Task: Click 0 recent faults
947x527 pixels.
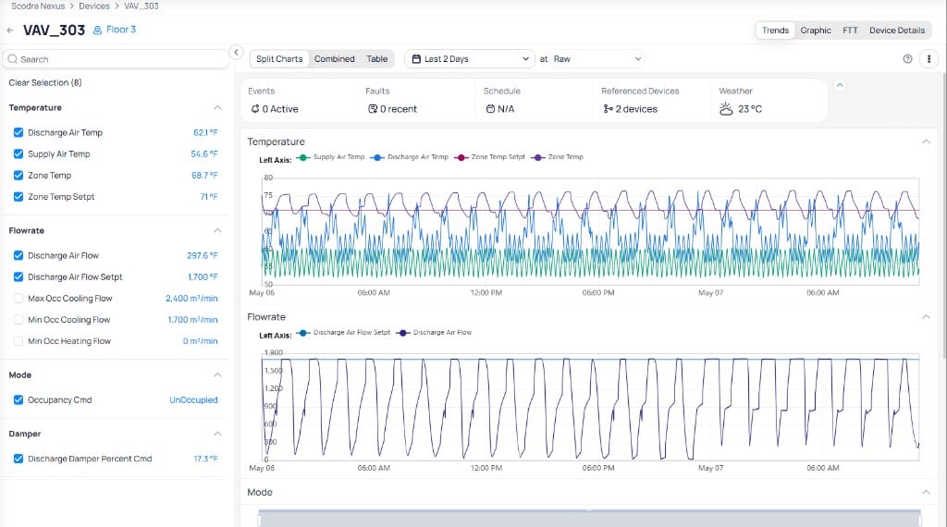Action: 399,109
